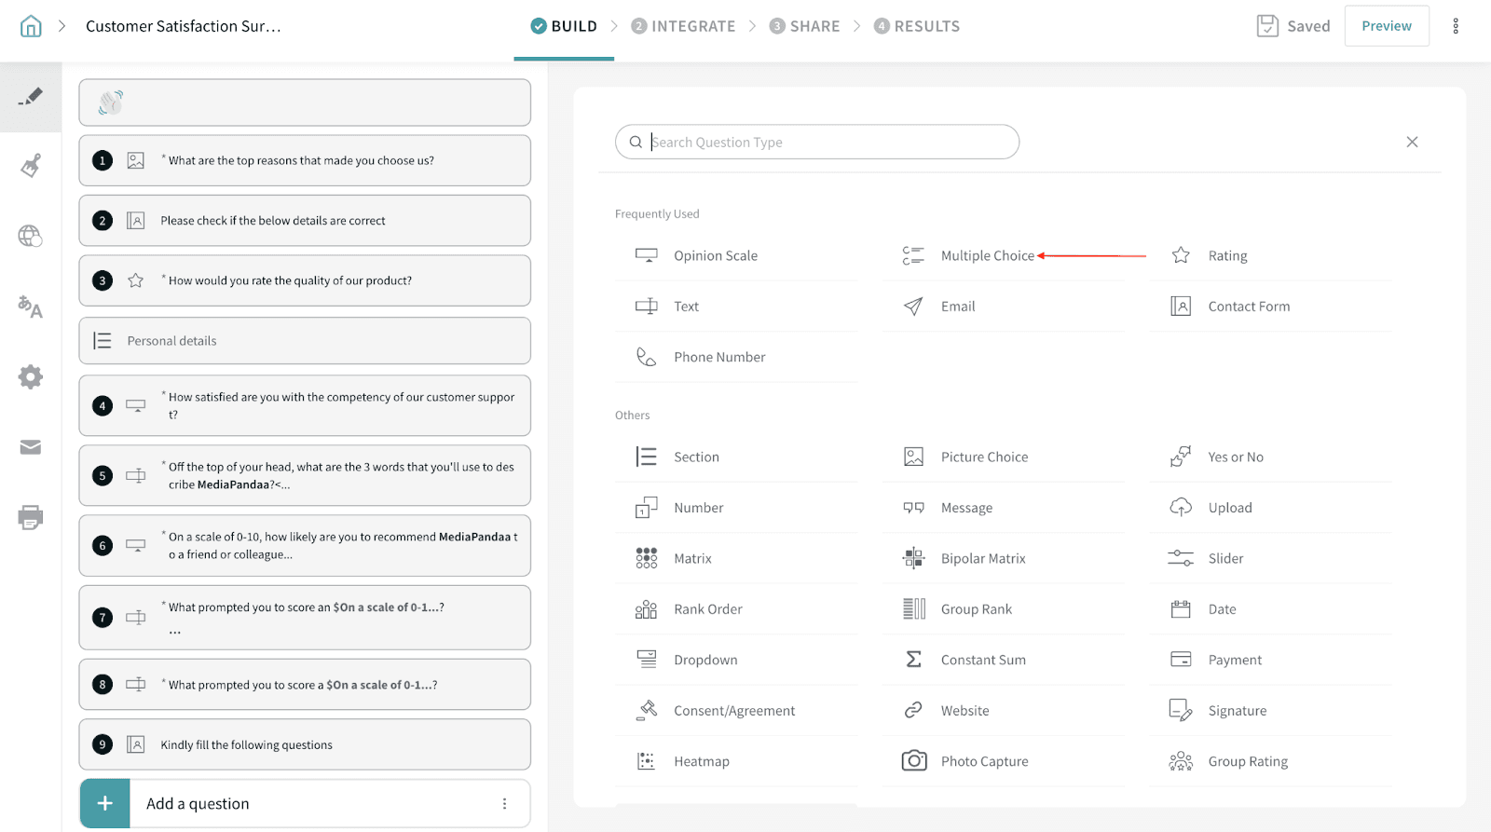Open the settings gear in left sidebar

pyautogui.click(x=31, y=376)
